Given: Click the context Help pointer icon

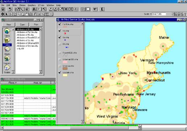Looking at the screenshot, I should click(x=95, y=9).
